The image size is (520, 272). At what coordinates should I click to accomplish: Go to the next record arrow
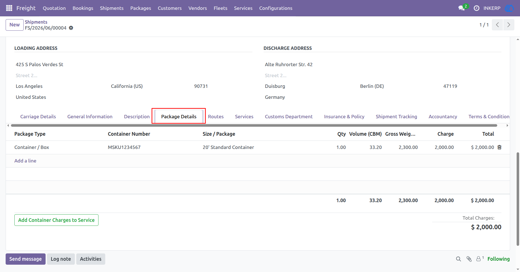pos(509,25)
